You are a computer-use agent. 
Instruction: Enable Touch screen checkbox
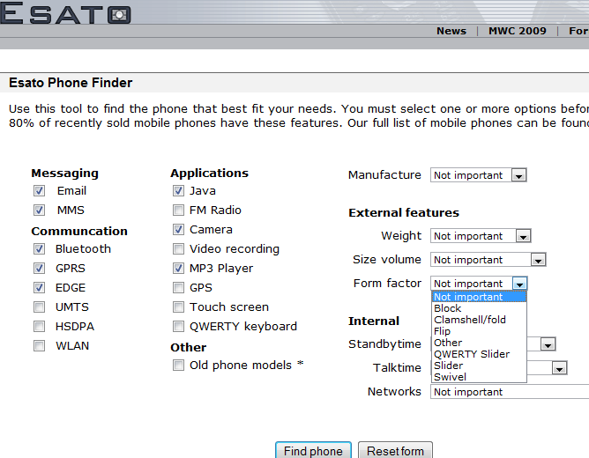178,307
